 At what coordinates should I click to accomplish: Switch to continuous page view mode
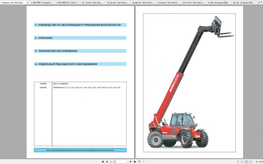pos(242,162)
